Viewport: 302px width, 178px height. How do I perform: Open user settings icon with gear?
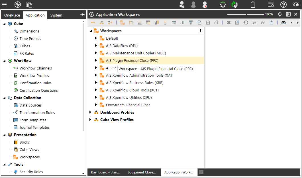pyautogui.click(x=181, y=5)
